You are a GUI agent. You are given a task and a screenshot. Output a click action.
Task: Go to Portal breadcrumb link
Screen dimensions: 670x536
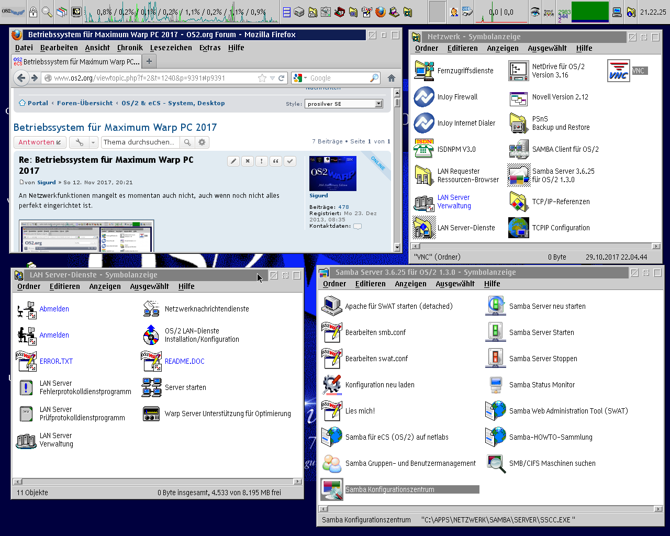[38, 103]
